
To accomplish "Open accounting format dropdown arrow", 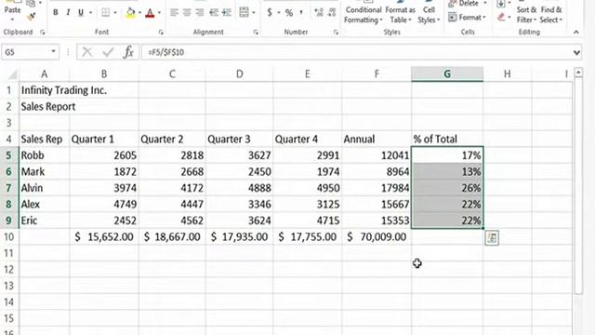I will tap(279, 12).
